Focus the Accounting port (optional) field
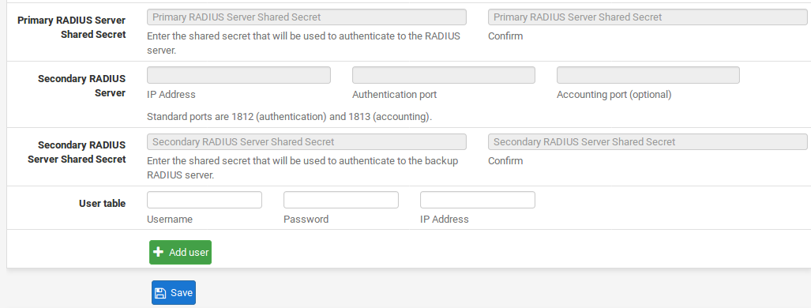Screen dimensions: 811x308 [648, 75]
